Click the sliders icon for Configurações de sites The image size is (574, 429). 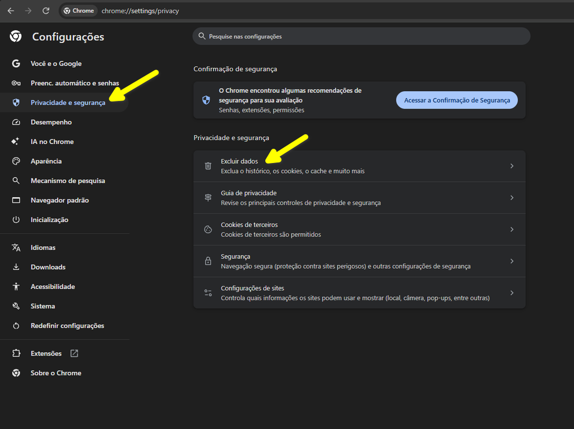(208, 293)
